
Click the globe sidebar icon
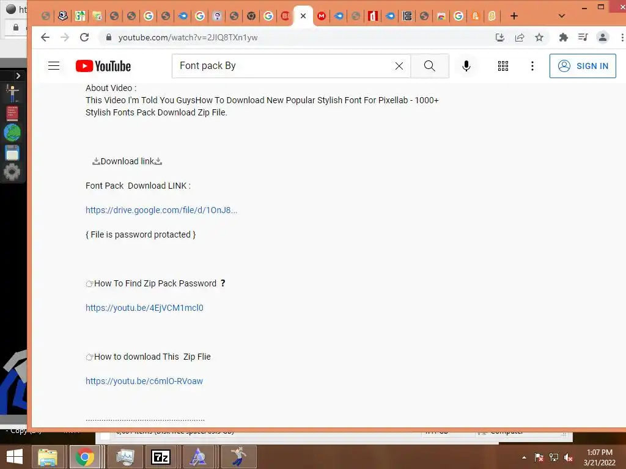click(12, 133)
